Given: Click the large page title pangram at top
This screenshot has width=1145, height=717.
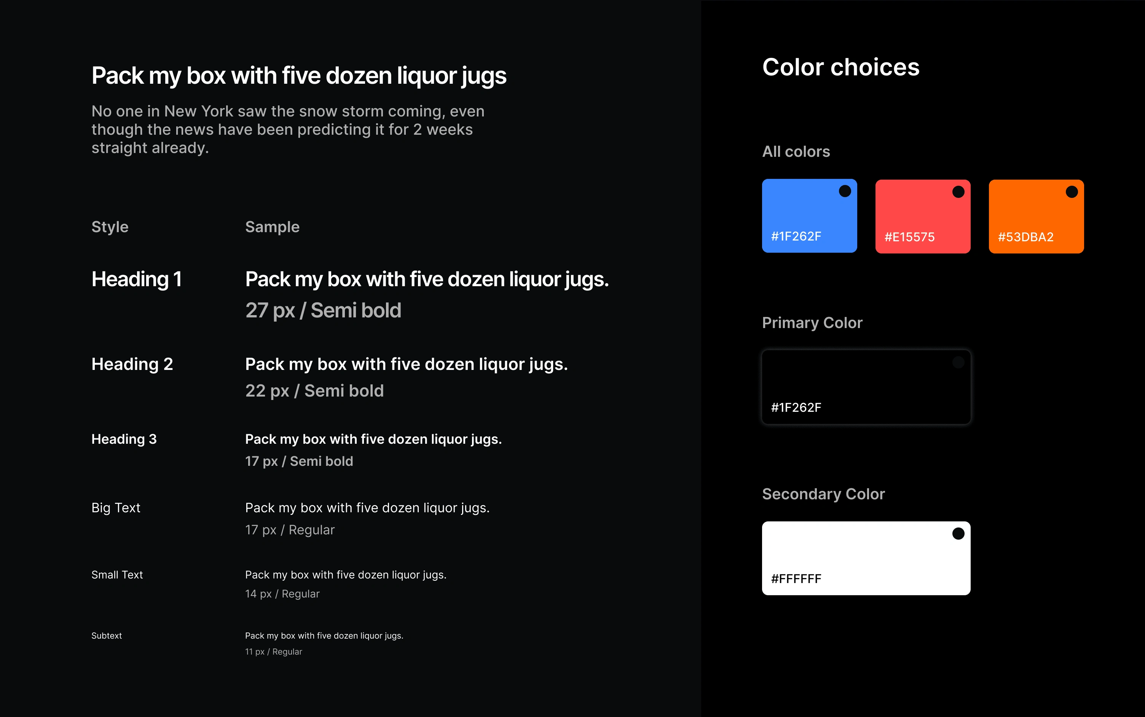Looking at the screenshot, I should [299, 76].
